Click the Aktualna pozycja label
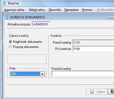 click(19, 24)
